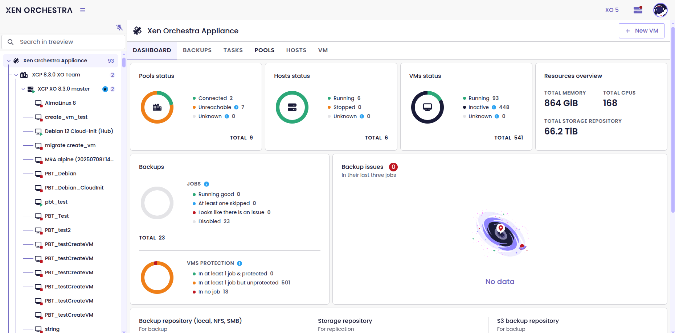Click the search magnifier icon in treeview
The image size is (675, 333).
[11, 42]
